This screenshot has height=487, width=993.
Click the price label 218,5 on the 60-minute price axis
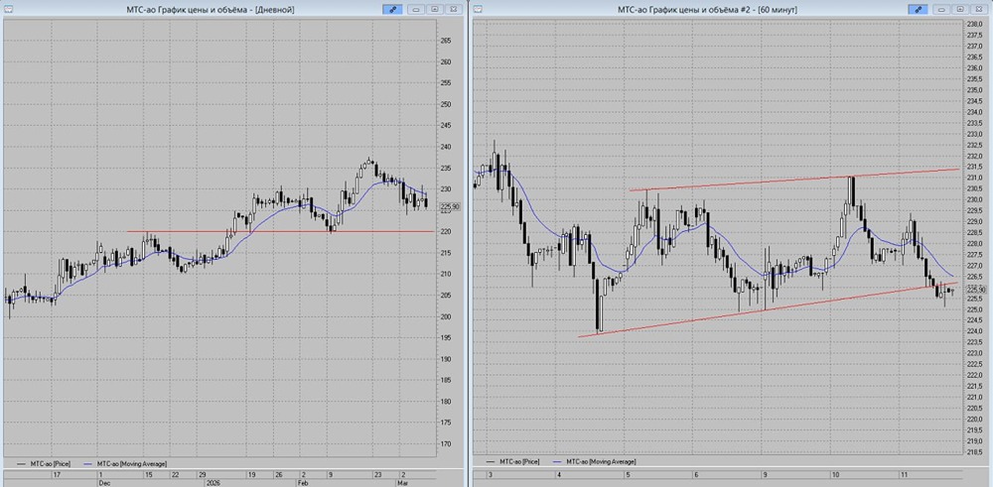tap(976, 451)
